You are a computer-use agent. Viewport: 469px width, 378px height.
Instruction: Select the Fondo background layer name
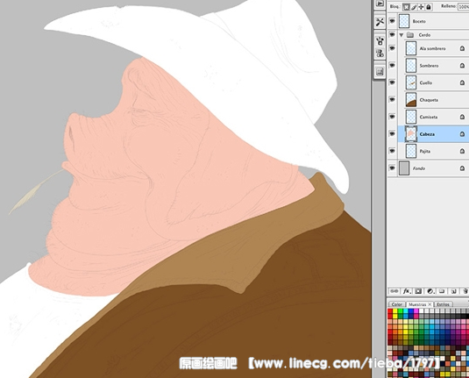(419, 168)
